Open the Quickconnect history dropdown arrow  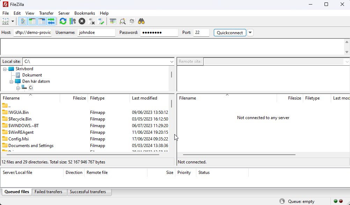[250, 33]
